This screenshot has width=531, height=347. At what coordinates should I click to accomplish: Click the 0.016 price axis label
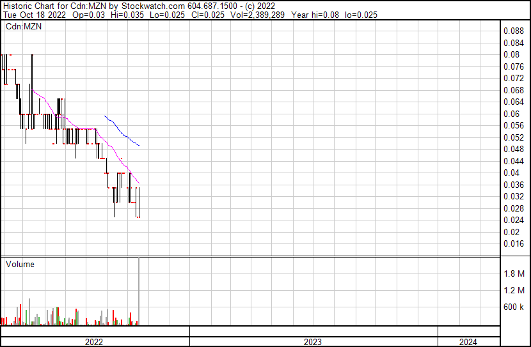click(x=514, y=243)
